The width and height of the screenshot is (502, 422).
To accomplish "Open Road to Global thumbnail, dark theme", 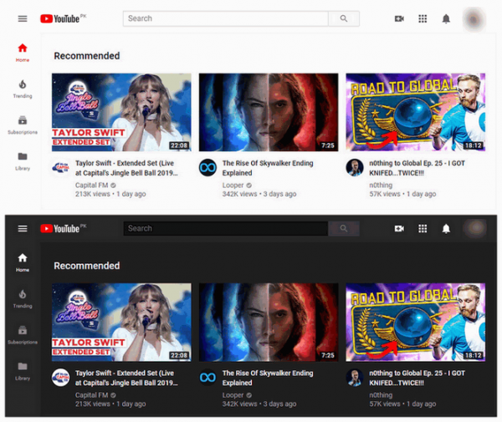I will 416,323.
